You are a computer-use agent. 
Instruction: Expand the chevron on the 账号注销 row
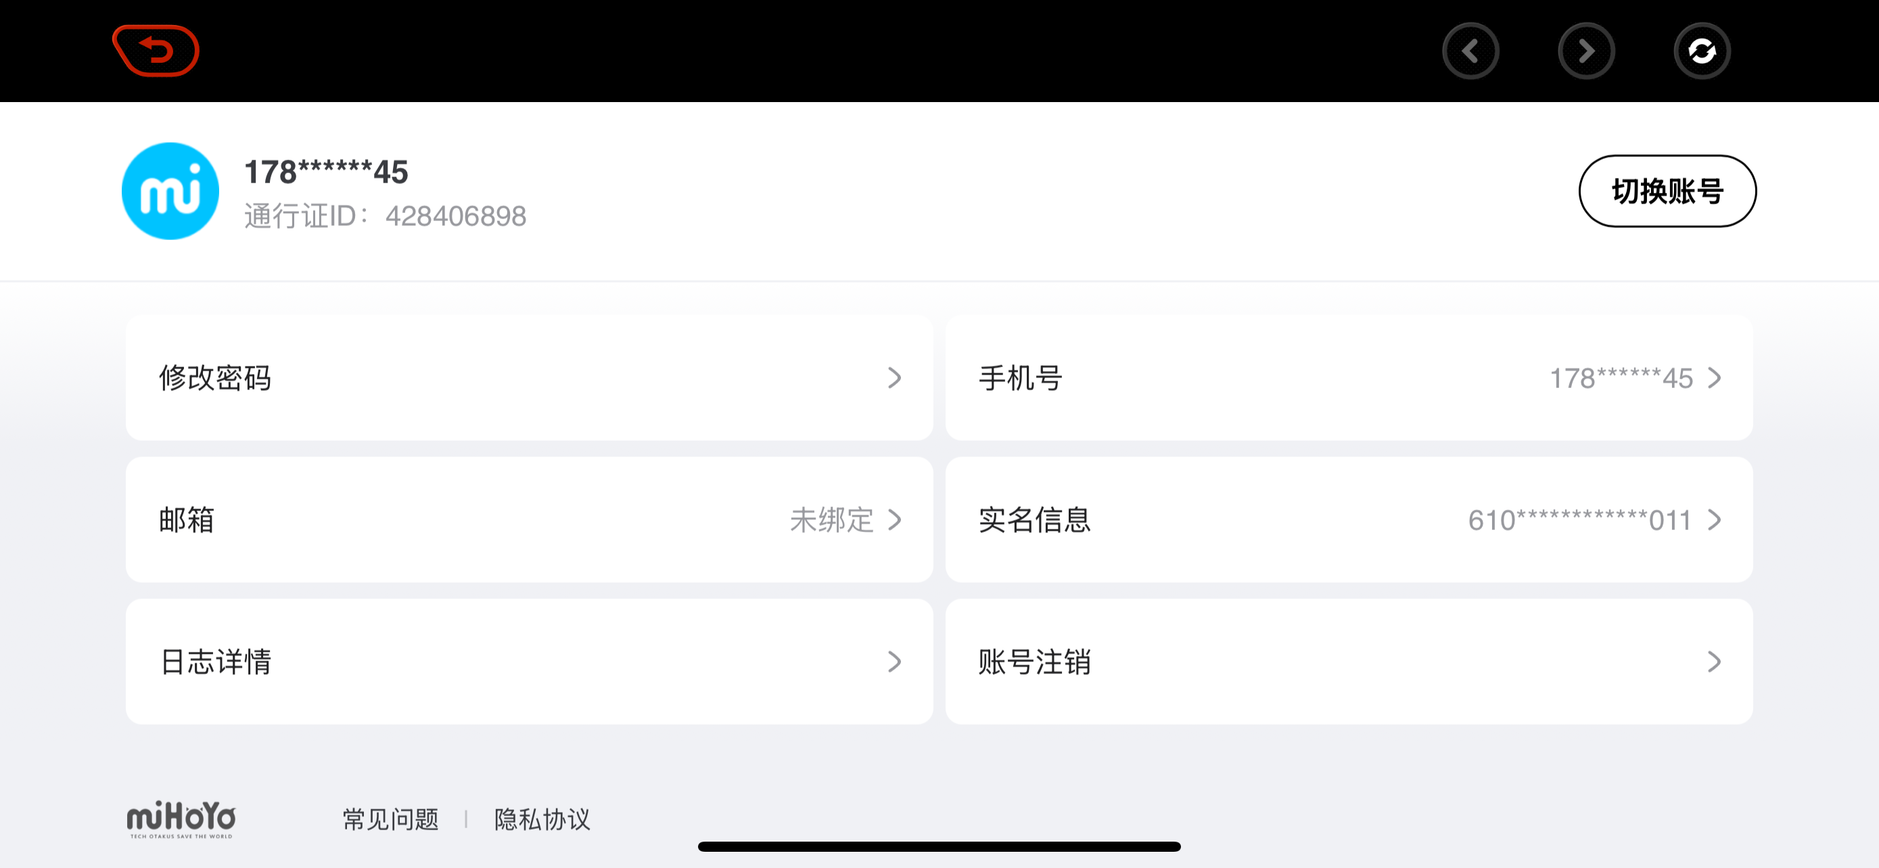[x=1714, y=662]
